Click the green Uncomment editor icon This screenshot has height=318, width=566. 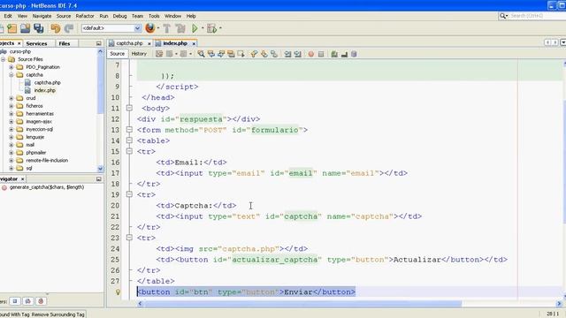[x=334, y=54]
